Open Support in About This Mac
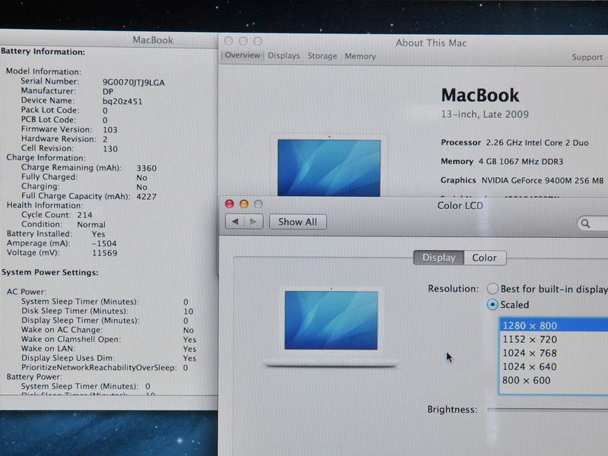Viewport: 608px width, 456px height. (x=587, y=58)
